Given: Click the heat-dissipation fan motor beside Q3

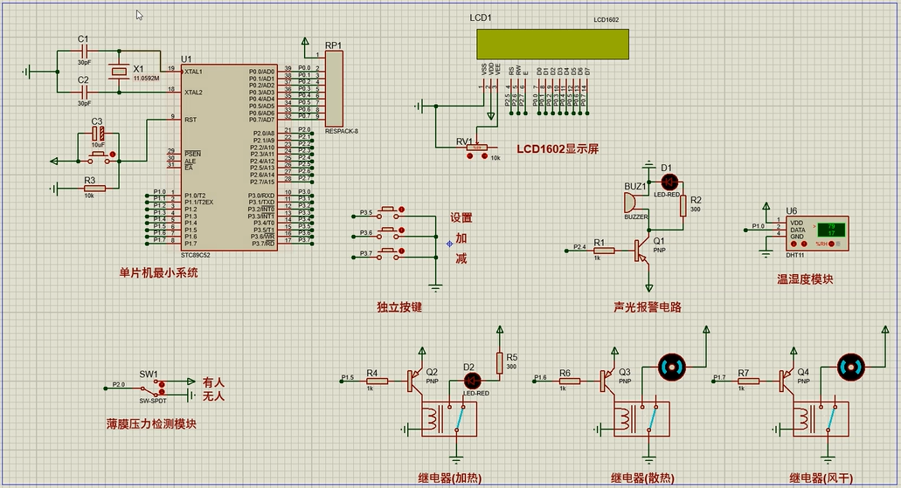Looking at the screenshot, I should (673, 367).
